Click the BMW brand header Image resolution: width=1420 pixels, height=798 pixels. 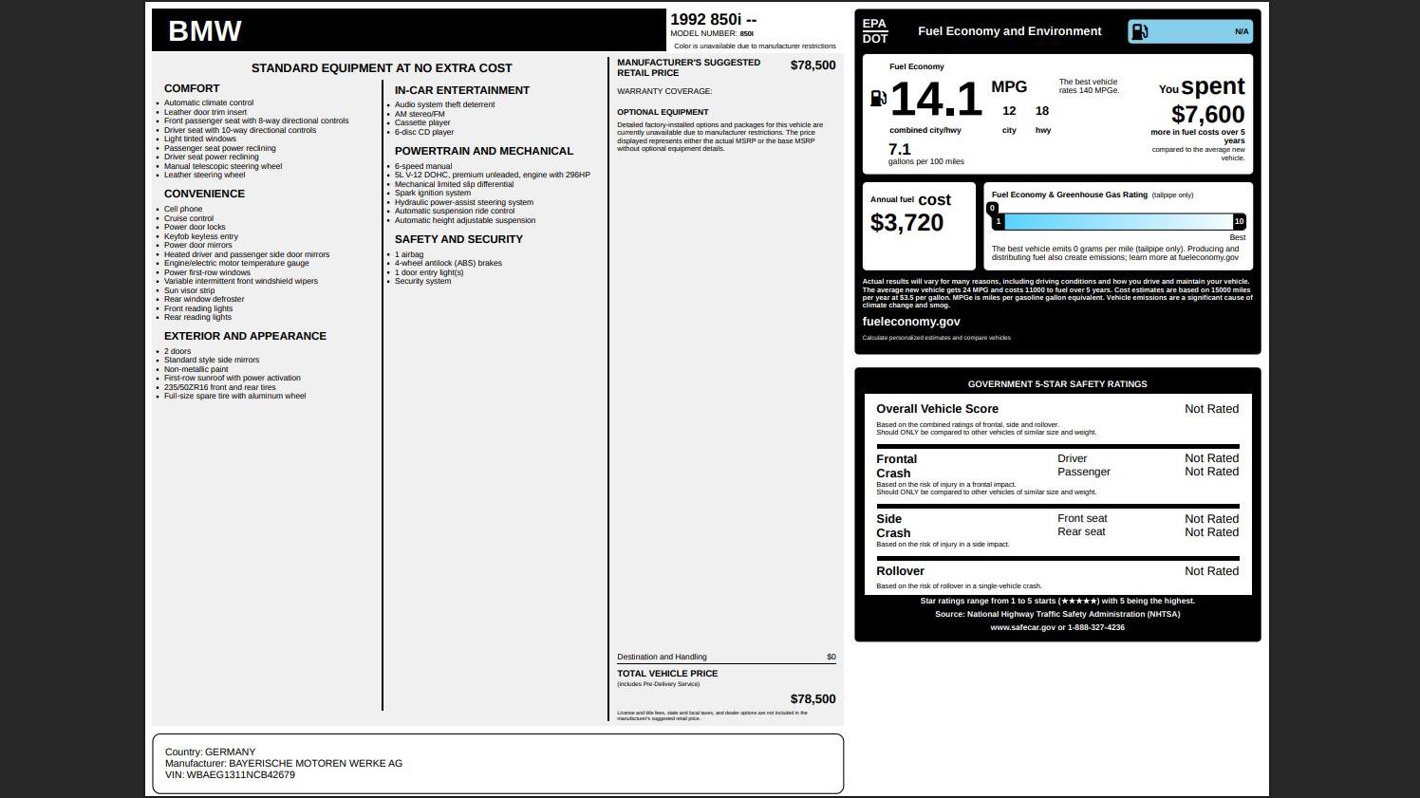click(x=205, y=30)
